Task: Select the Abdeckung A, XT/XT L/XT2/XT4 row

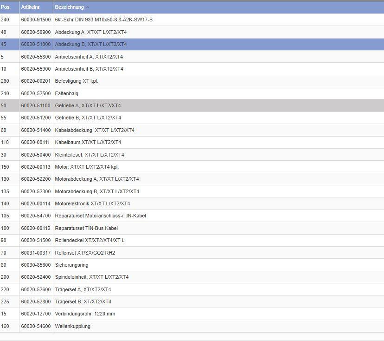Action: point(90,32)
